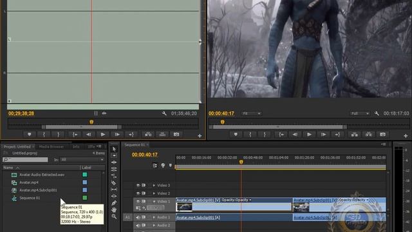Open Program monitor Full resolution dropdown
Image resolution: width=412 pixels, height=232 pixels.
click(x=360, y=113)
